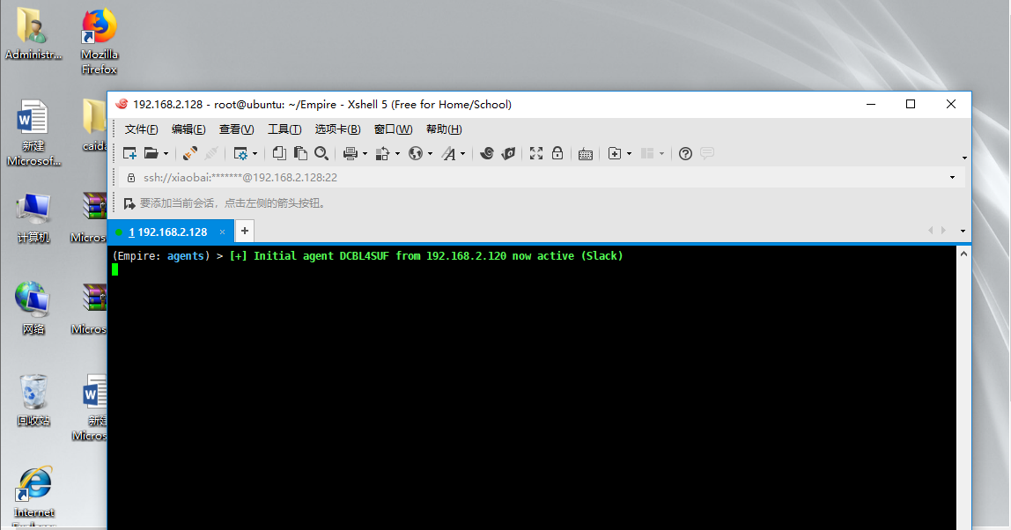Open the 选项卡(B) menu
Screen dimensions: 1011x530
click(337, 129)
